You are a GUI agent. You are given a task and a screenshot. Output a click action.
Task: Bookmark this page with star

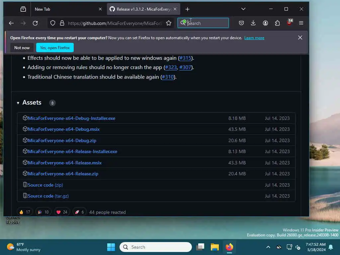pyautogui.click(x=169, y=23)
